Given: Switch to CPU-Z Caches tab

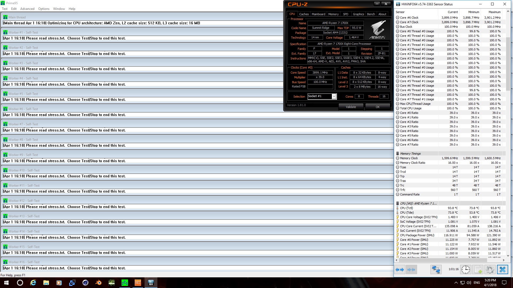Looking at the screenshot, I should [x=304, y=14].
